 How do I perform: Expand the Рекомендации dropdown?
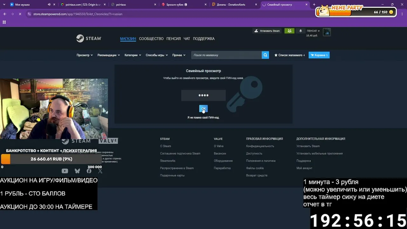tap(109, 55)
